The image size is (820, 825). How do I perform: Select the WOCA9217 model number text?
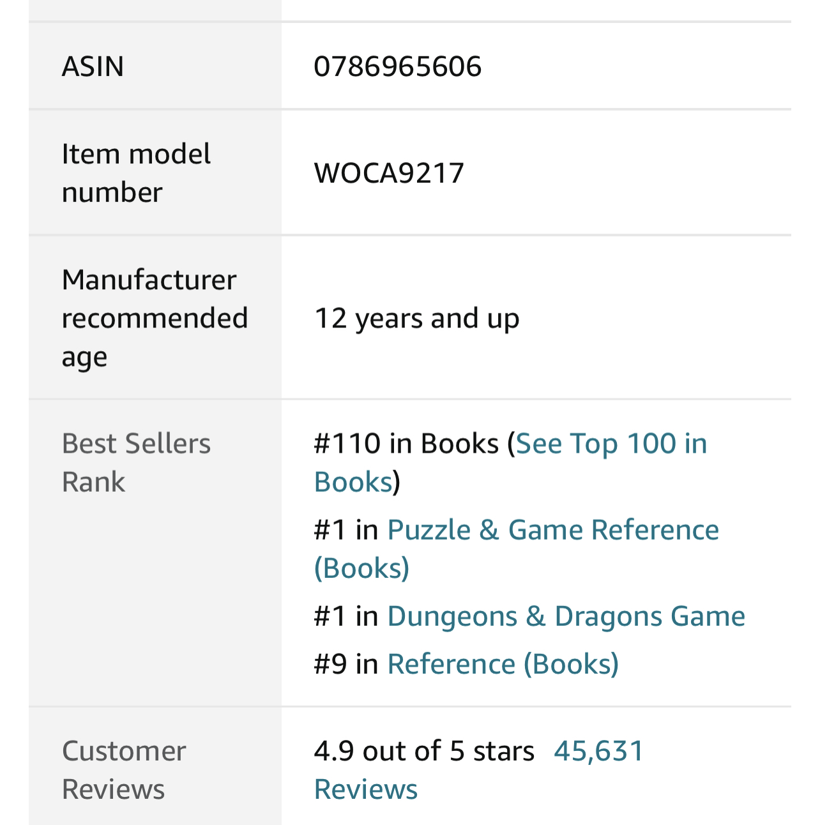tap(389, 173)
